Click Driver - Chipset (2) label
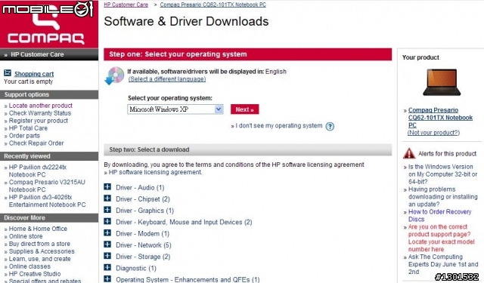The width and height of the screenshot is (484, 283). (143, 199)
